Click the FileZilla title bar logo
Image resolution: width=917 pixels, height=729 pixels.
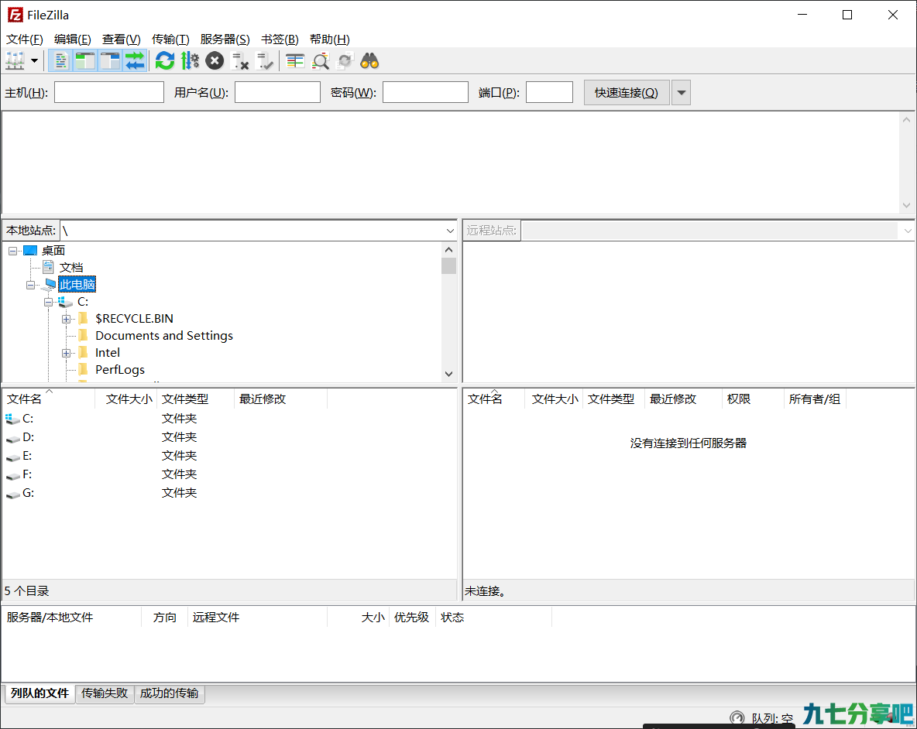[x=15, y=15]
